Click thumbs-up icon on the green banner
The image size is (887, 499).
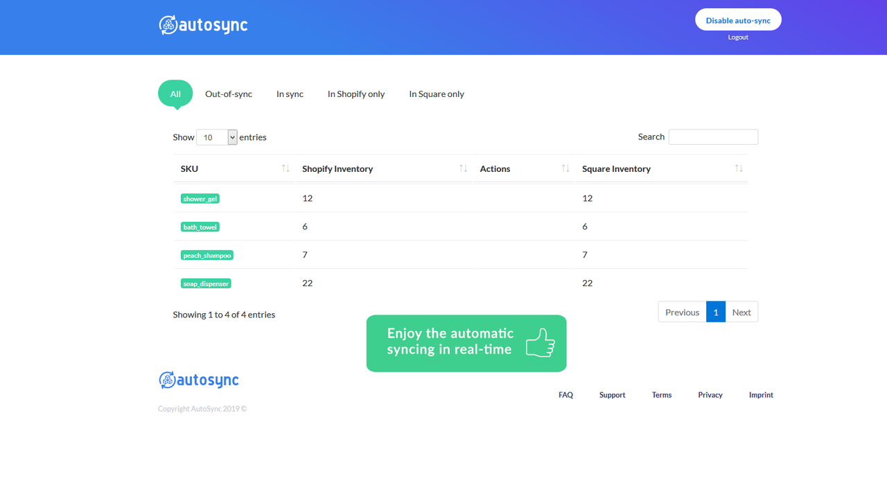click(541, 343)
